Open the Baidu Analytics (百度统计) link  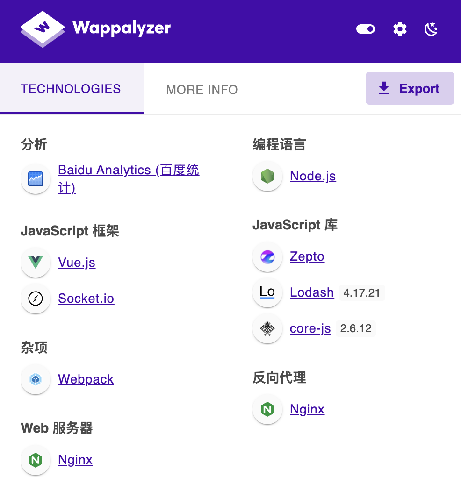coord(129,179)
